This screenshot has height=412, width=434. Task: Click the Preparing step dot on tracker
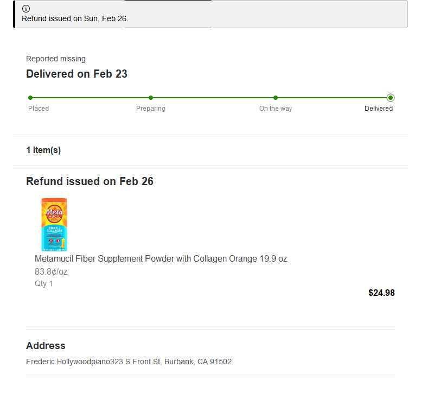pos(151,98)
